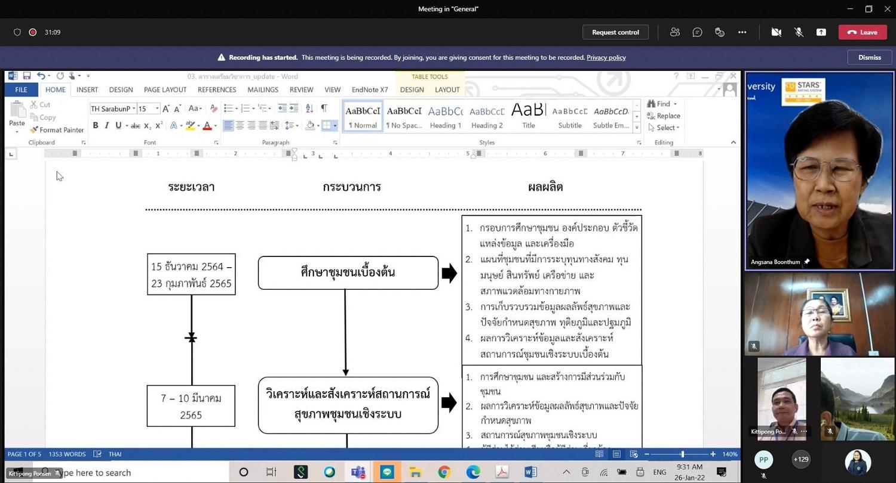Save the Word document
The width and height of the screenshot is (896, 483).
coord(27,76)
